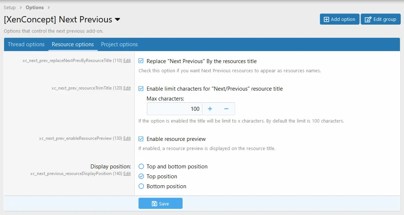Click the plus increment stepper button

coord(210,109)
